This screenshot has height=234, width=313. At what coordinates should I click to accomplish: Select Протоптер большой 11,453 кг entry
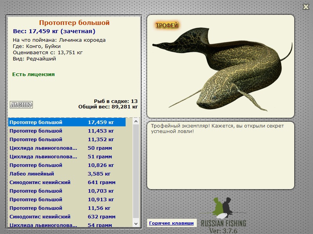coord(67,131)
